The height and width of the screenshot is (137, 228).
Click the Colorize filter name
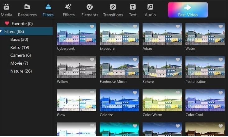coord(106,115)
